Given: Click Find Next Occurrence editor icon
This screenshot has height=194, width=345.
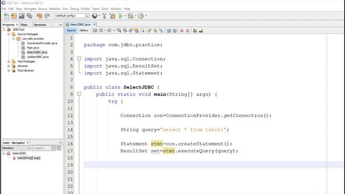Looking at the screenshot, I should pos(130,31).
